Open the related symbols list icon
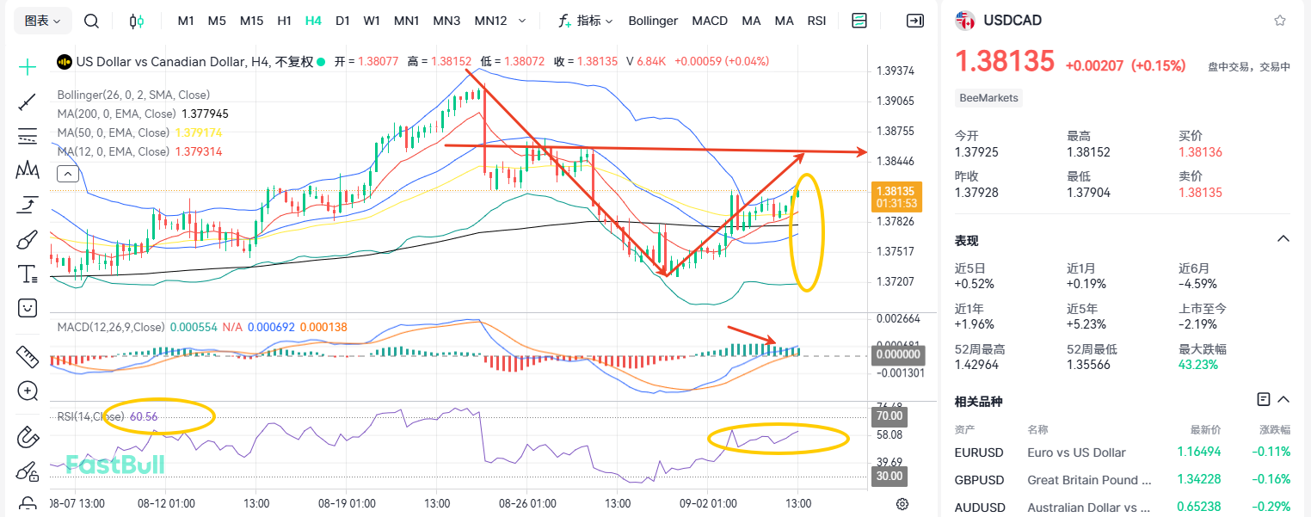Viewport: 1311px width, 517px height. pyautogui.click(x=1263, y=399)
